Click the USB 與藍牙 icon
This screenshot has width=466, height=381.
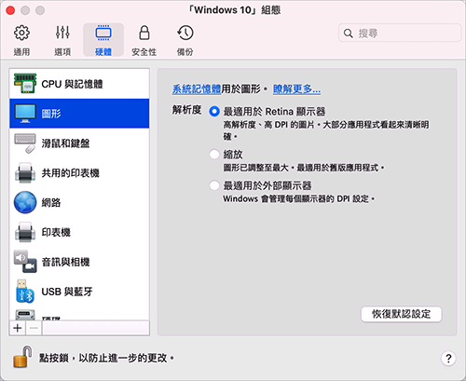click(x=25, y=292)
